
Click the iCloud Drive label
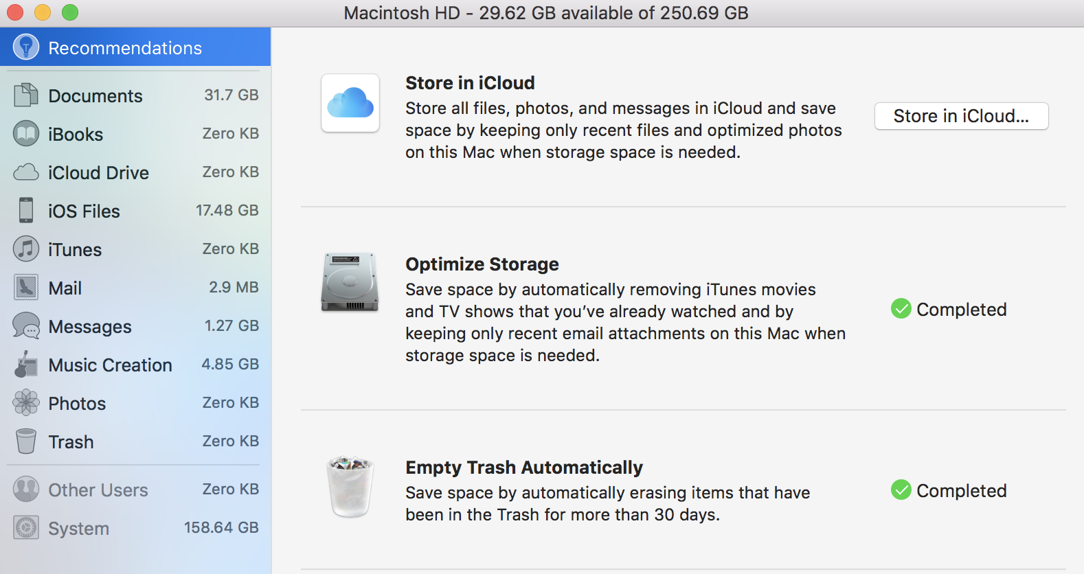[98, 173]
